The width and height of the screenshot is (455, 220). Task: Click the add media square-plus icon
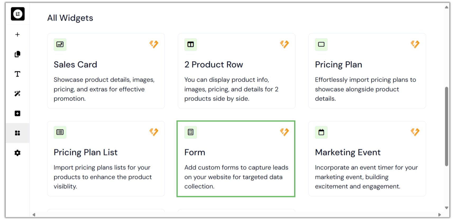point(17,113)
